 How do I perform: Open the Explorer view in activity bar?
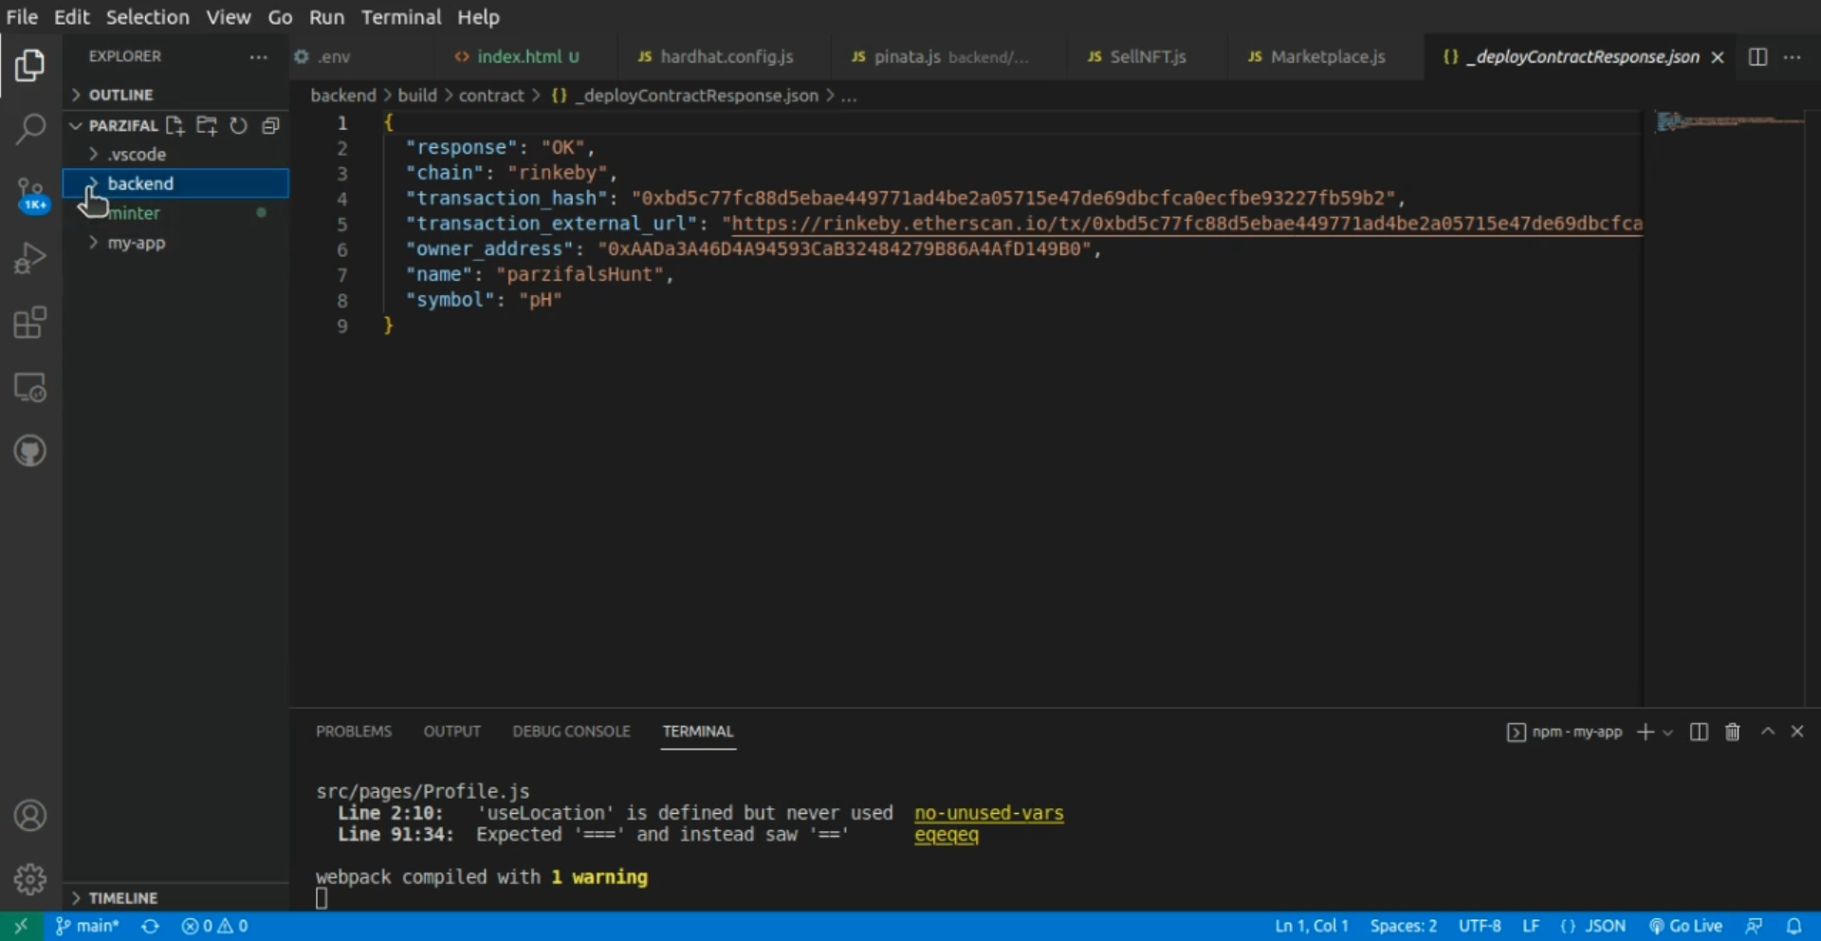(x=29, y=65)
